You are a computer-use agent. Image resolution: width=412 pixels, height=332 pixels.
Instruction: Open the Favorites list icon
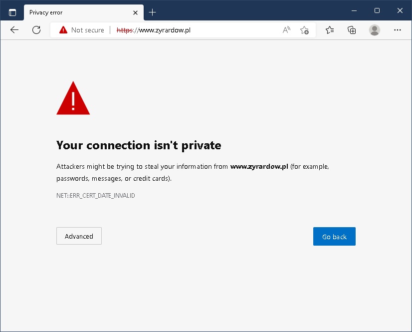click(330, 30)
